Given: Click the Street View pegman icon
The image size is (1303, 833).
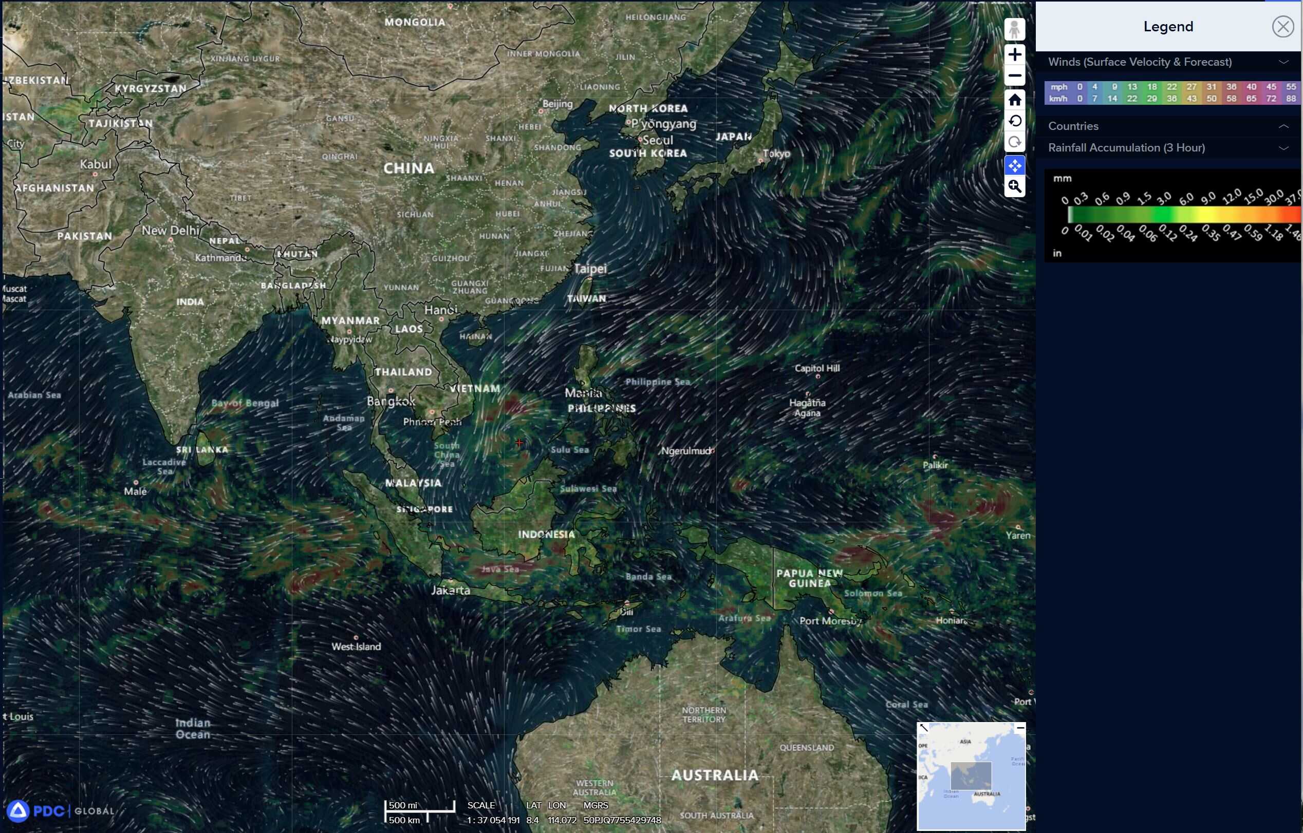Looking at the screenshot, I should point(1015,29).
